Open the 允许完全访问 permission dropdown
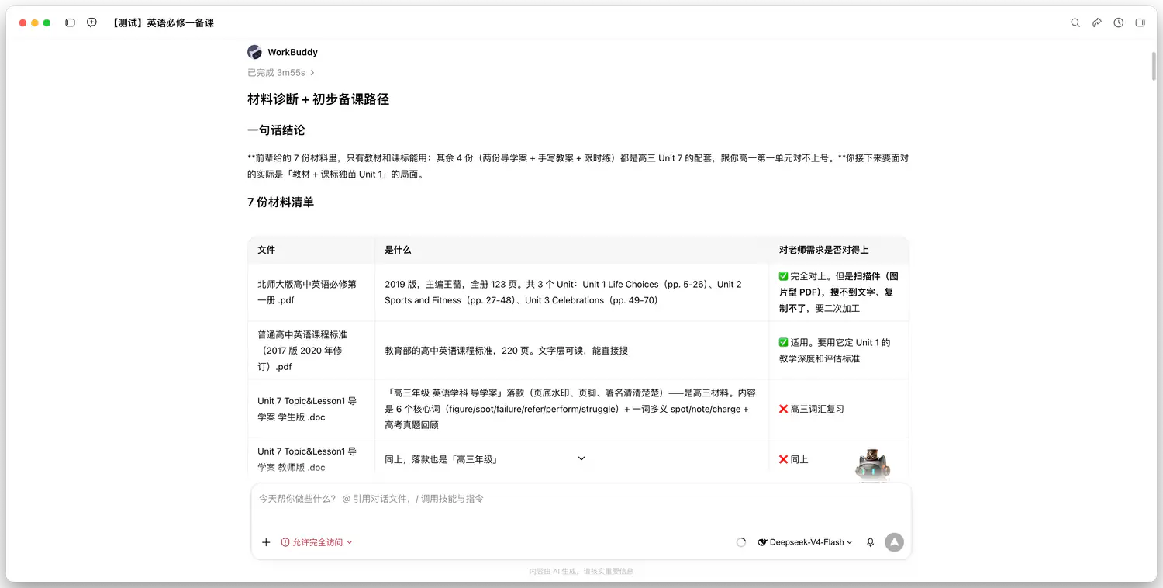 pos(317,542)
